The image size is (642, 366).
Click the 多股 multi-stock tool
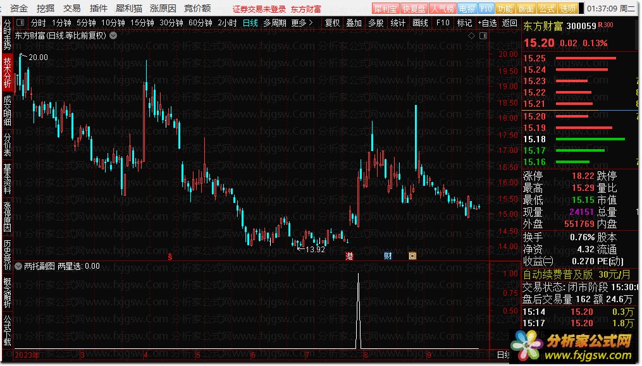pos(376,23)
